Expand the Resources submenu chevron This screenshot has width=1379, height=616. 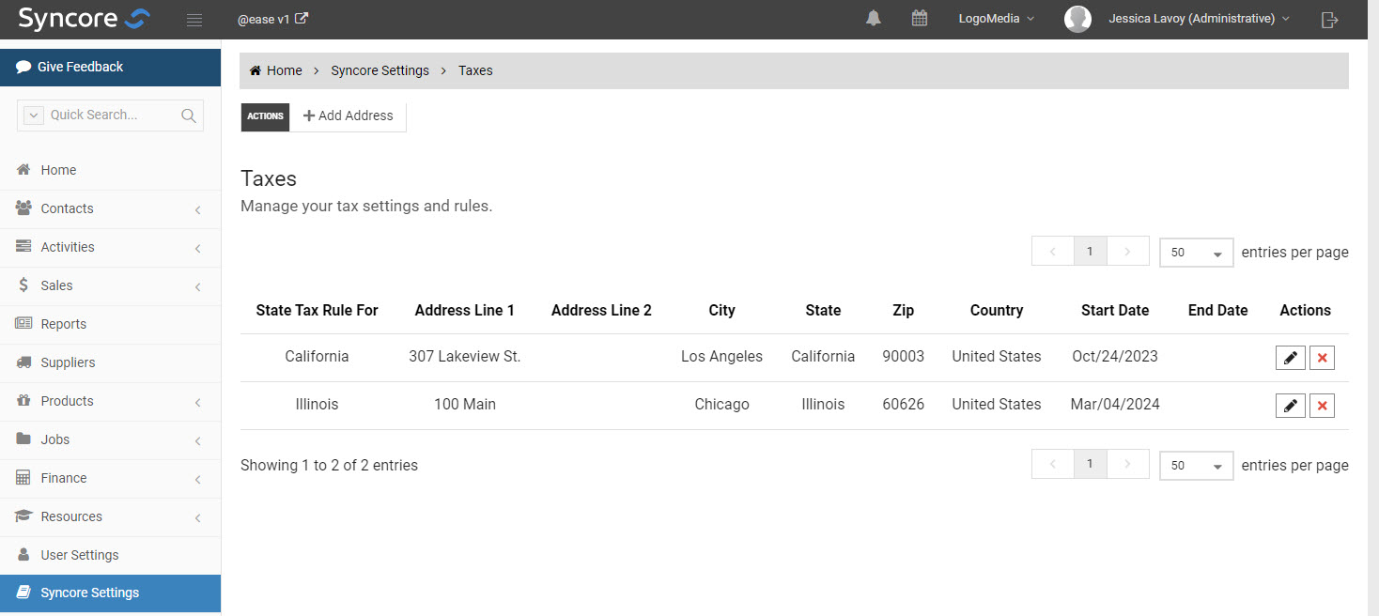197,517
